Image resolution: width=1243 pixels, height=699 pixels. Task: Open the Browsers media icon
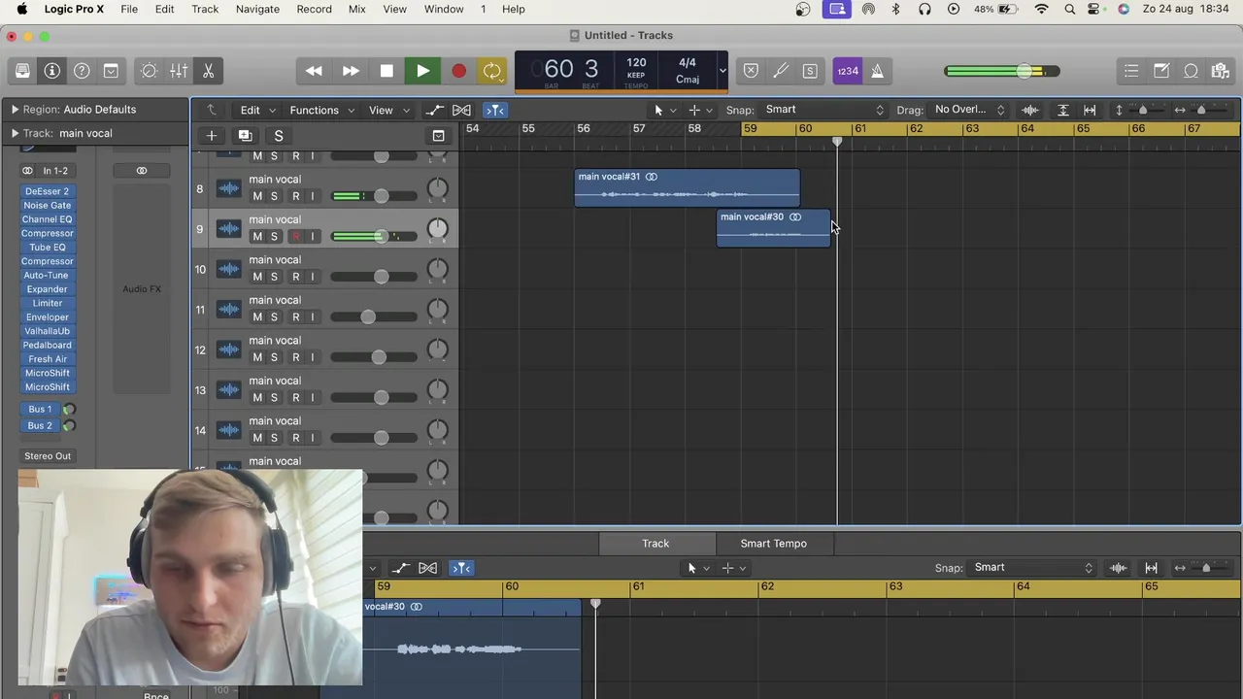(x=1221, y=71)
